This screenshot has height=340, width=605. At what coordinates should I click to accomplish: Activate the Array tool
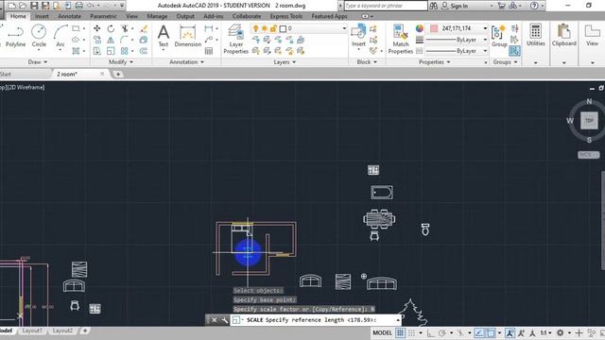pos(124,51)
